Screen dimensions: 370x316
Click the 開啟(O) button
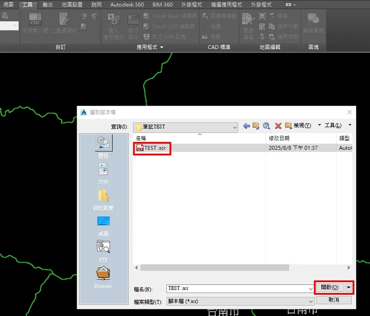329,287
